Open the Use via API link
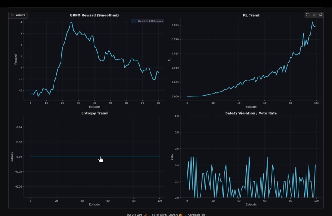 pyautogui.click(x=136, y=214)
